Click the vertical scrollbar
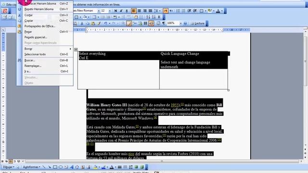 (306, 88)
